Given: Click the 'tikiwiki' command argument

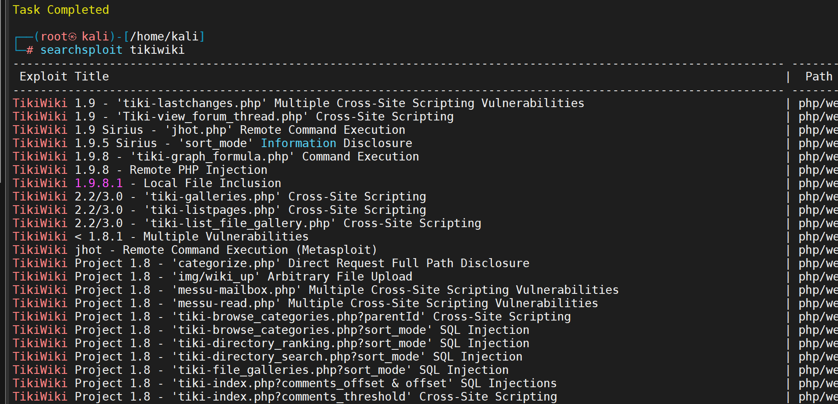Looking at the screenshot, I should 157,50.
